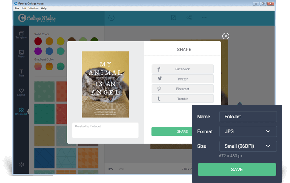Pick the green gradient color swatch
Image resolution: width=290 pixels, height=183 pixels.
click(61, 66)
